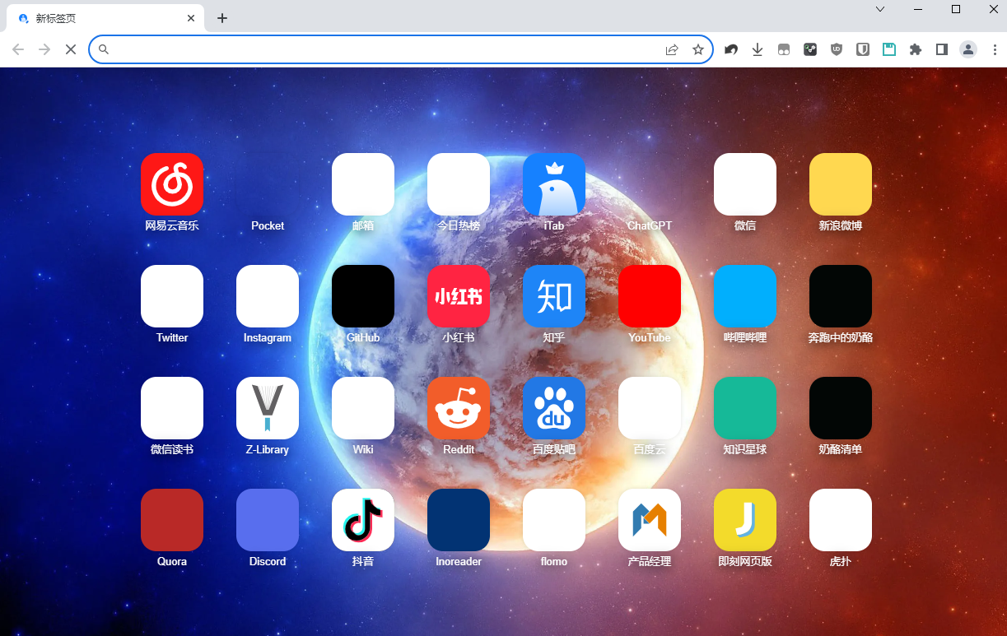Open the 产品经理 shortcut icon
This screenshot has width=1007, height=636.
pyautogui.click(x=650, y=520)
